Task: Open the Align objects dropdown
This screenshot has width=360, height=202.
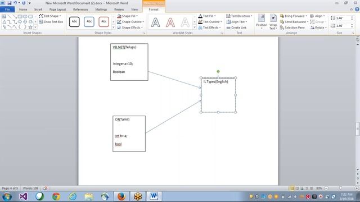Action: (x=317, y=16)
